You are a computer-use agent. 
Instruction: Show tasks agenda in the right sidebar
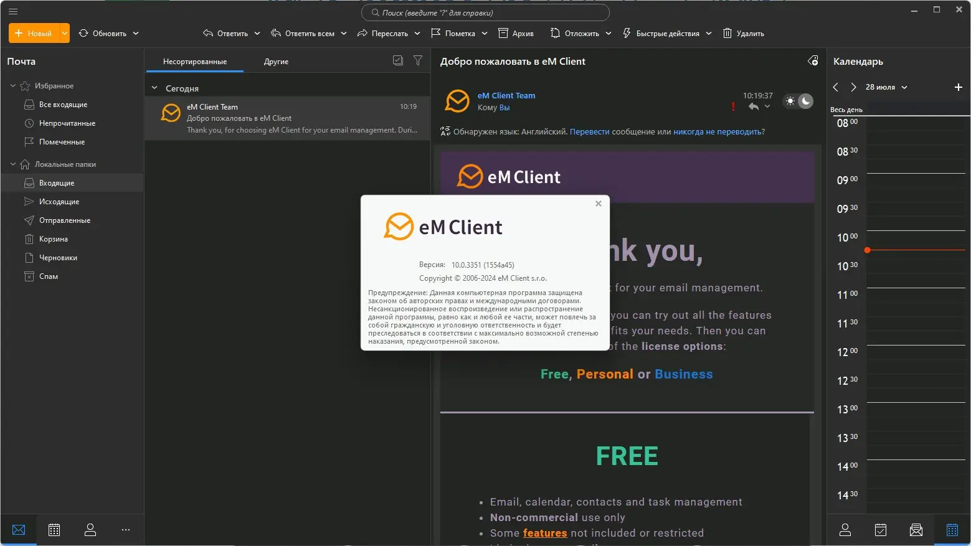tap(881, 530)
